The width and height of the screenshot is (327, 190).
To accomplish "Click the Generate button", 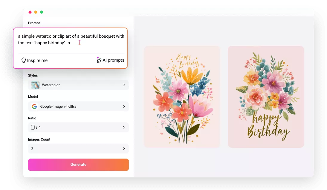I will (78, 164).
